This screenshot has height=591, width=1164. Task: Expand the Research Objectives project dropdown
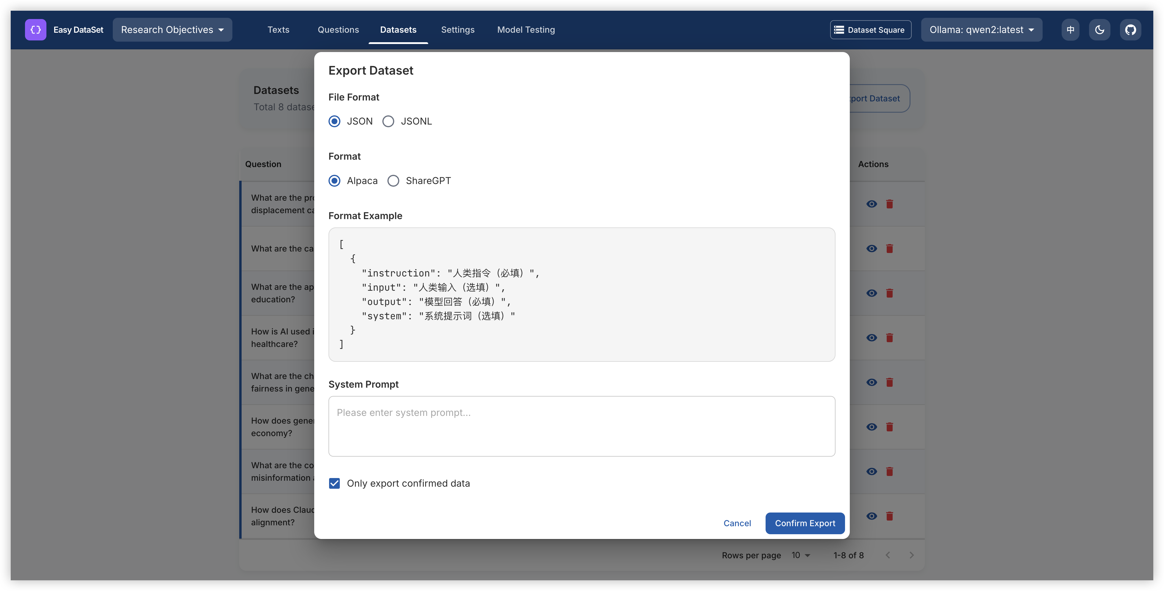(172, 30)
